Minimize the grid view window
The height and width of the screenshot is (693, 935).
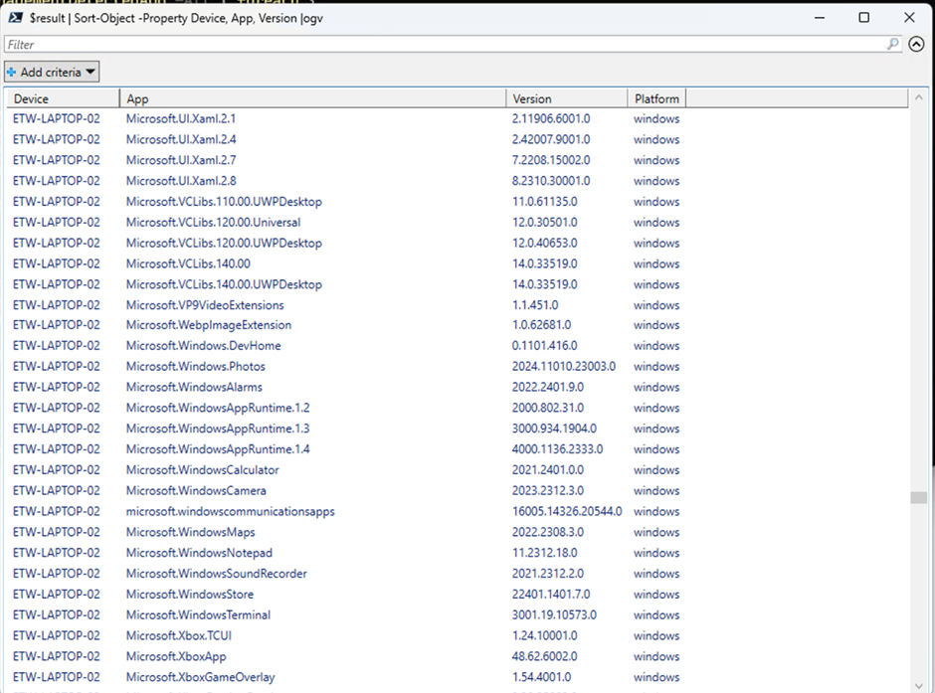tap(820, 17)
